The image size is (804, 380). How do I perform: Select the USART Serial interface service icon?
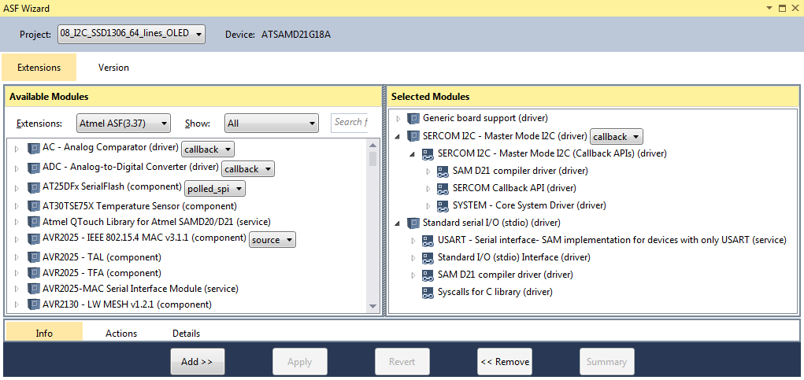click(428, 240)
